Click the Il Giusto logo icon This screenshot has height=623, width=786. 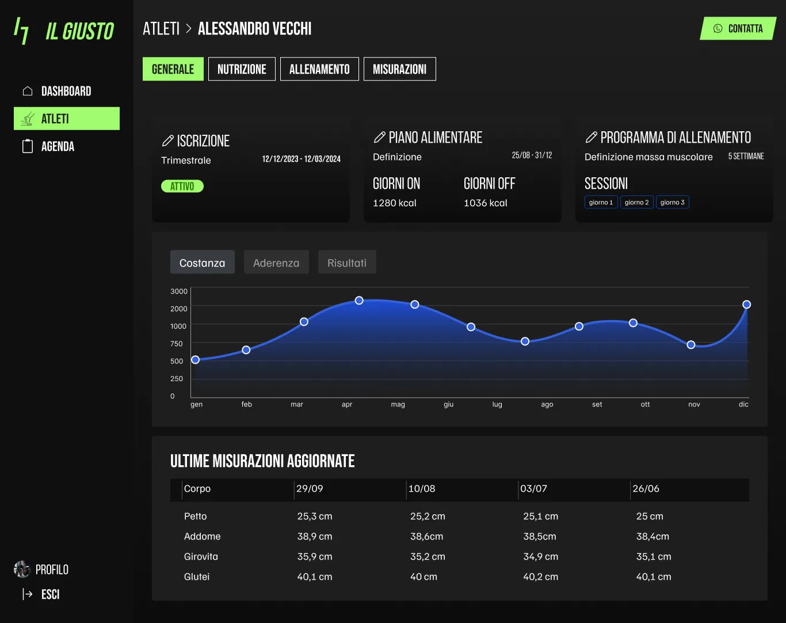21,31
